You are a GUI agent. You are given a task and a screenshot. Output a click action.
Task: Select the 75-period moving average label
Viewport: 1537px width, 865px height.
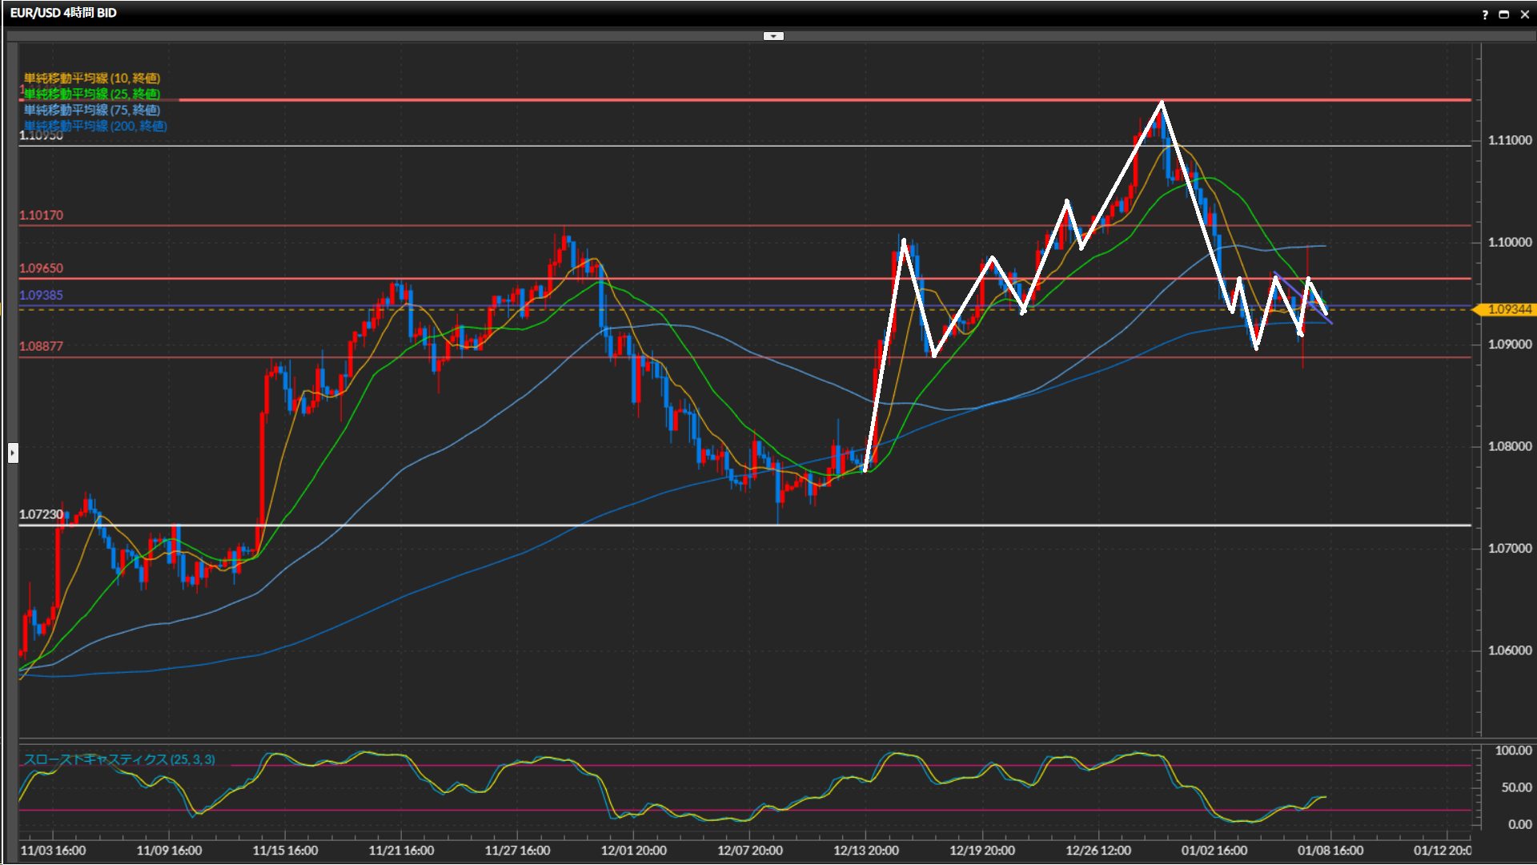click(91, 110)
